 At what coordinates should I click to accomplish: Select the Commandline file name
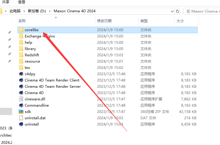tap(37, 105)
